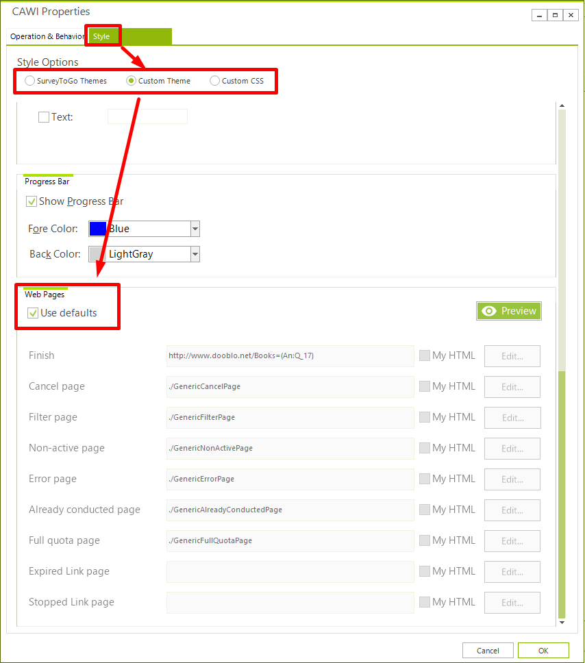Click Edit for Stopped Link page
Viewport: 585px width, 663px height.
tap(512, 603)
